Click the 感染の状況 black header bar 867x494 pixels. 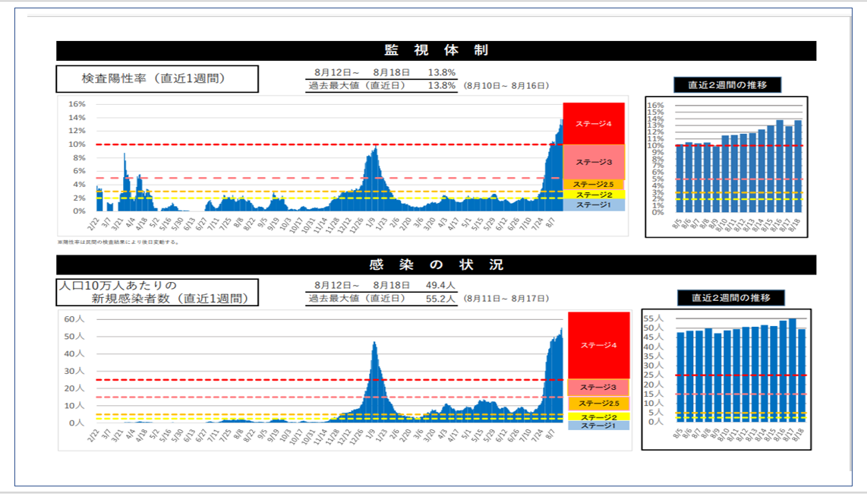coord(436,264)
